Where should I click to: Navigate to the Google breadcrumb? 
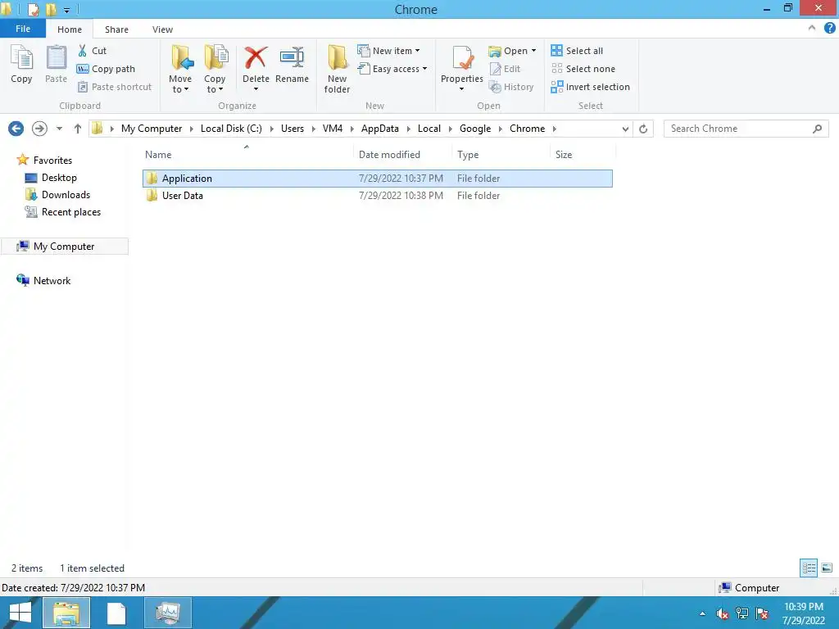(475, 129)
